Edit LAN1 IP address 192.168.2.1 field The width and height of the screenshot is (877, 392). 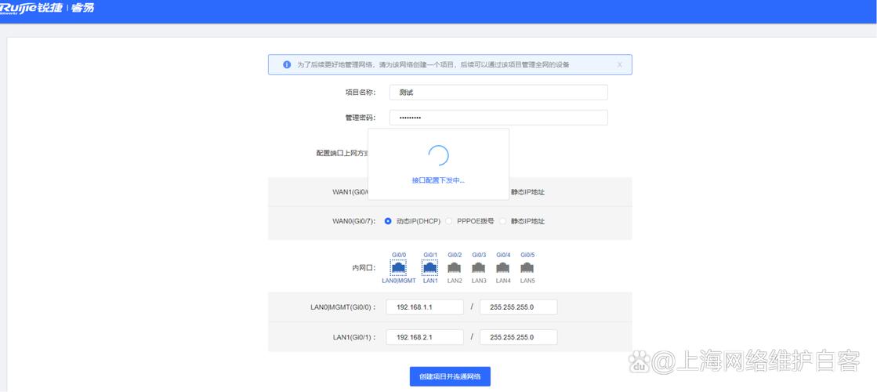click(425, 337)
